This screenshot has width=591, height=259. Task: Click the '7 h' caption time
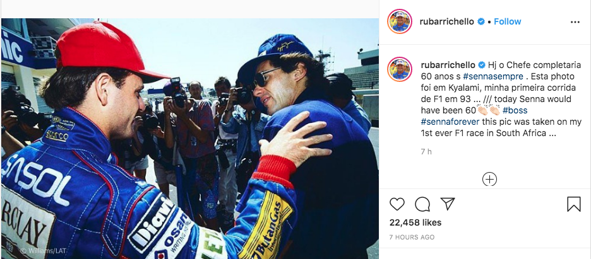[426, 152]
